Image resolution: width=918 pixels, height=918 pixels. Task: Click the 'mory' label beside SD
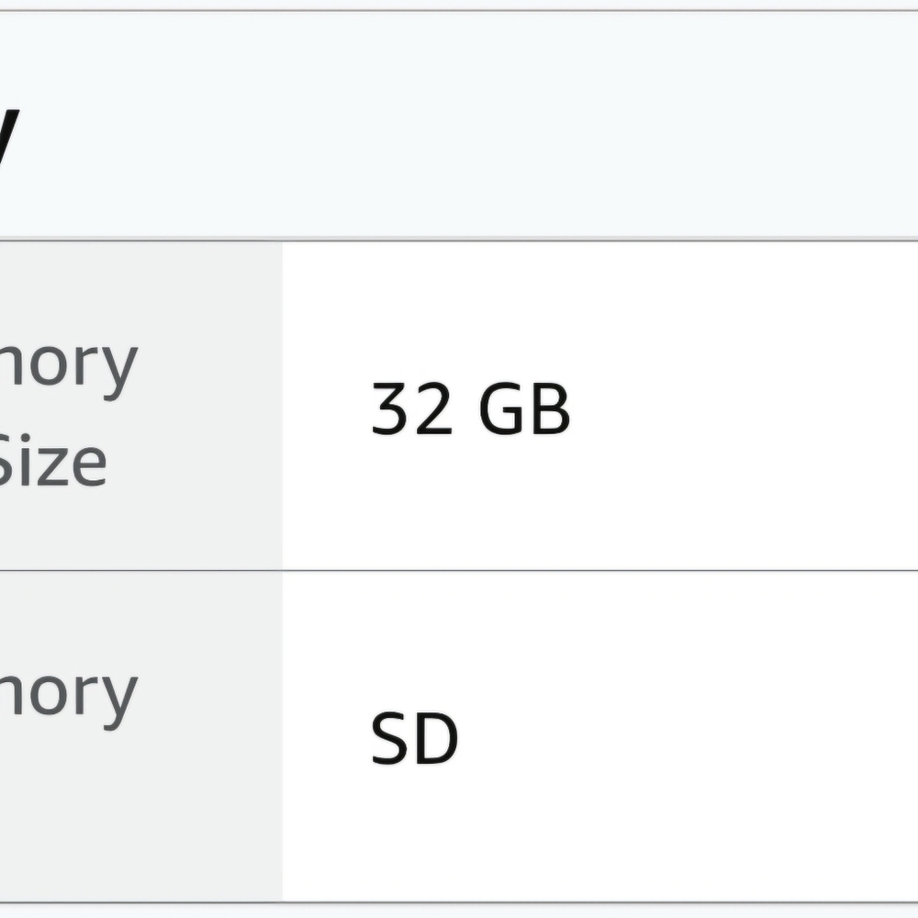tap(69, 696)
